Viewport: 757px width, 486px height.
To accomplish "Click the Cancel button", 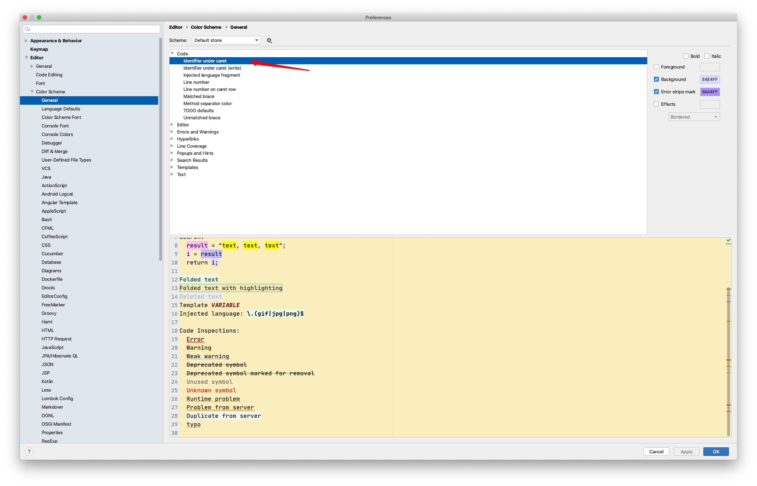I will [656, 452].
